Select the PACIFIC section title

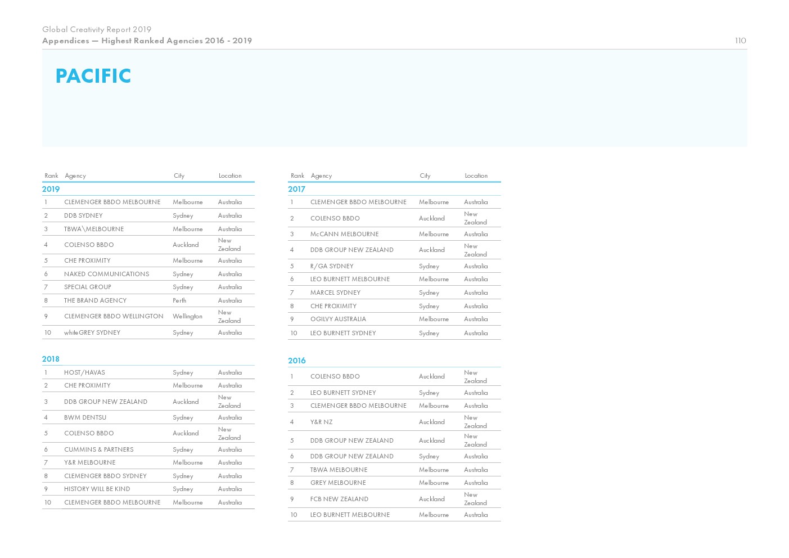click(93, 76)
